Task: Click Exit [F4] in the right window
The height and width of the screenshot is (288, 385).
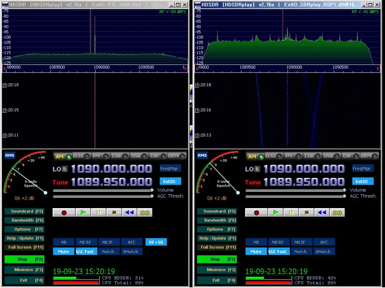Action: pos(217,280)
